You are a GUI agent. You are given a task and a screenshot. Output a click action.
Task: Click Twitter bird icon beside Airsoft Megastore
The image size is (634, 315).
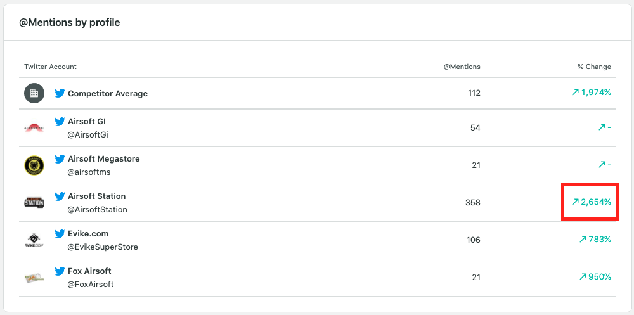60,159
